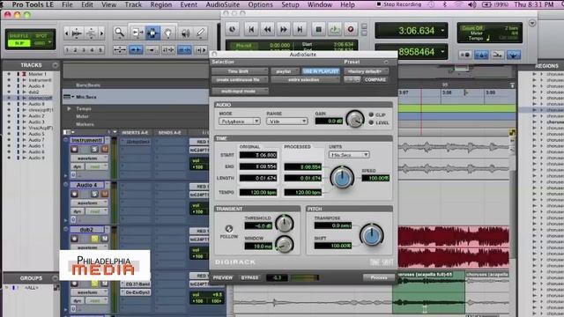
Task: Expand the Tempo ruler
Action: tap(69, 108)
